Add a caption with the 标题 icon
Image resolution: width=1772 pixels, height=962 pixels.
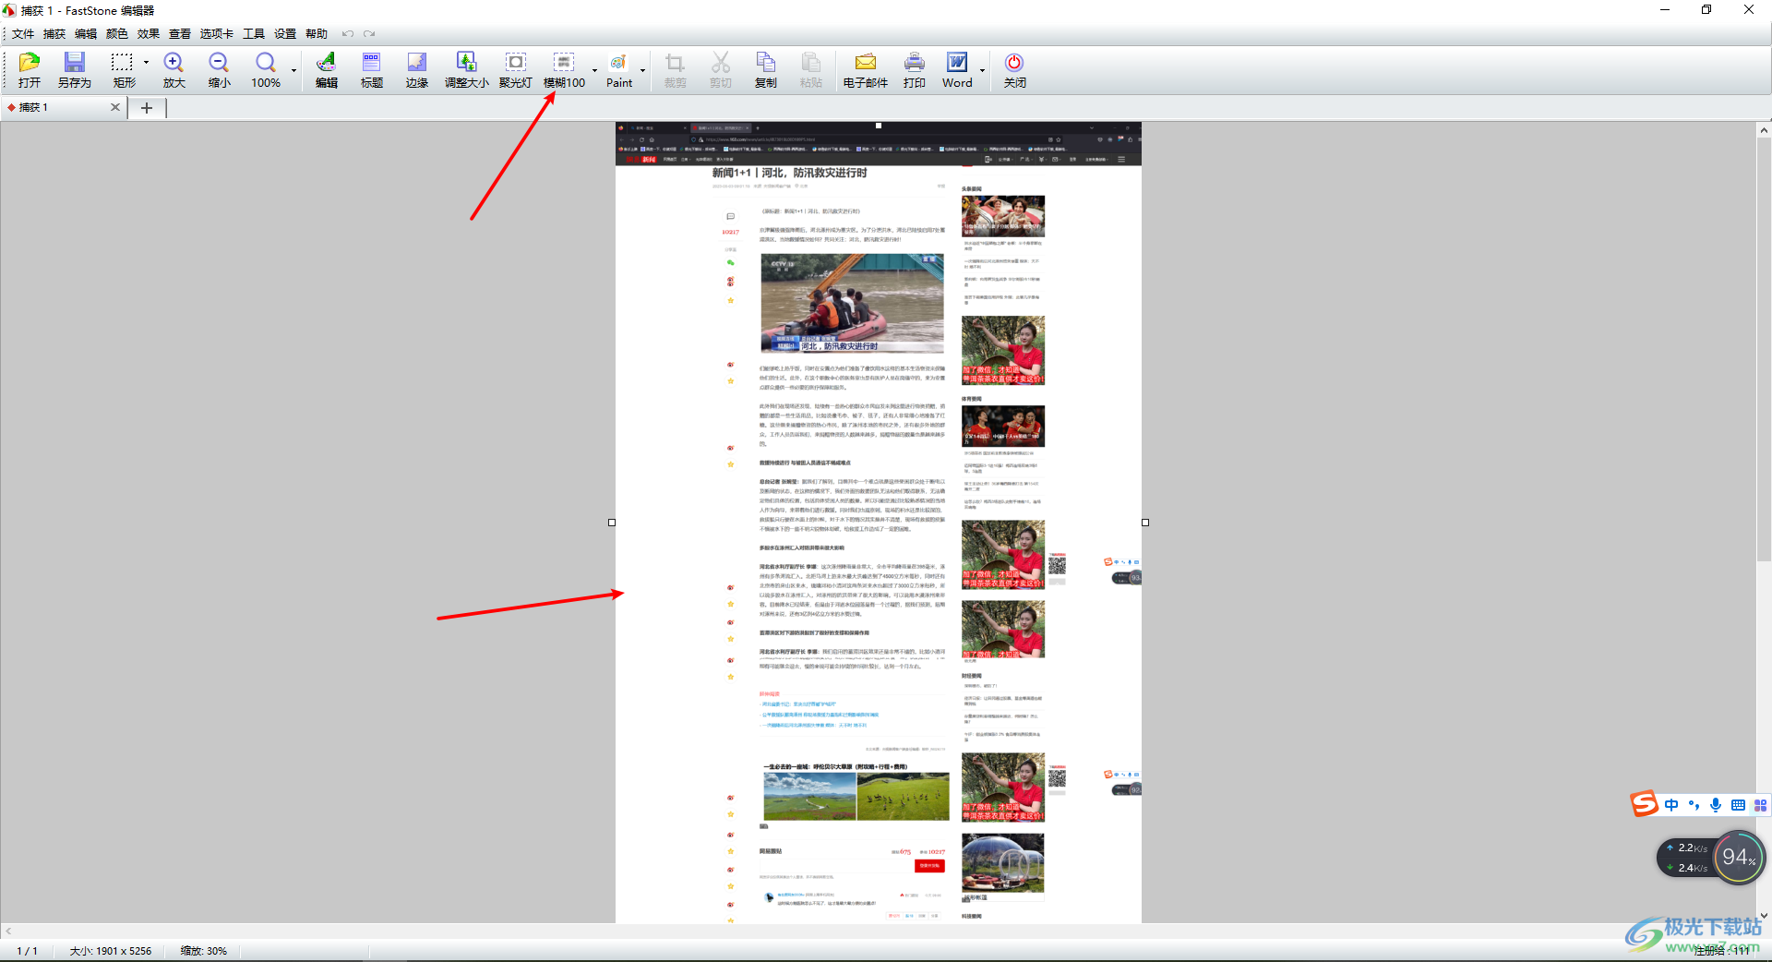coord(371,70)
